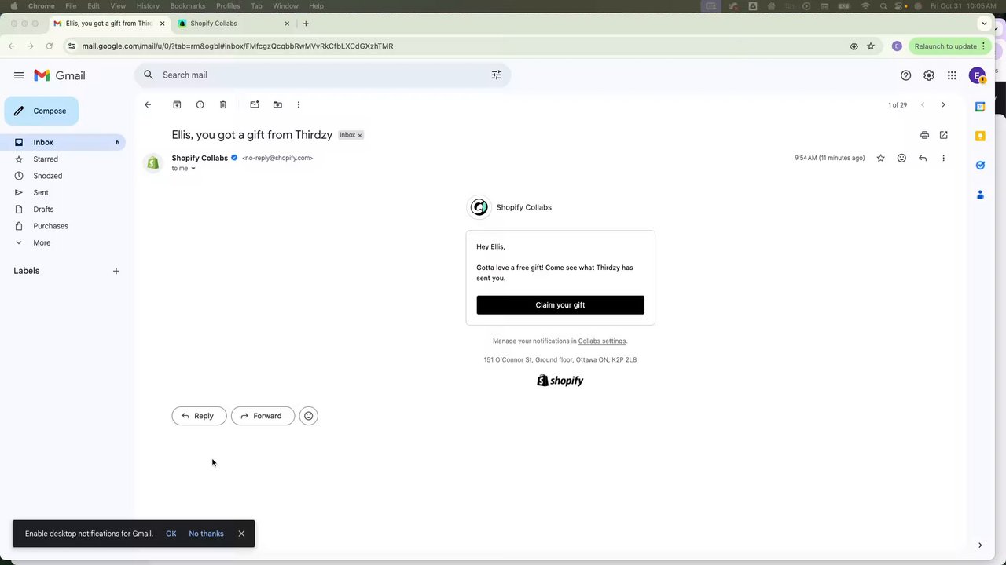Bookmark this page with star icon
The width and height of the screenshot is (1006, 565).
pos(871,46)
